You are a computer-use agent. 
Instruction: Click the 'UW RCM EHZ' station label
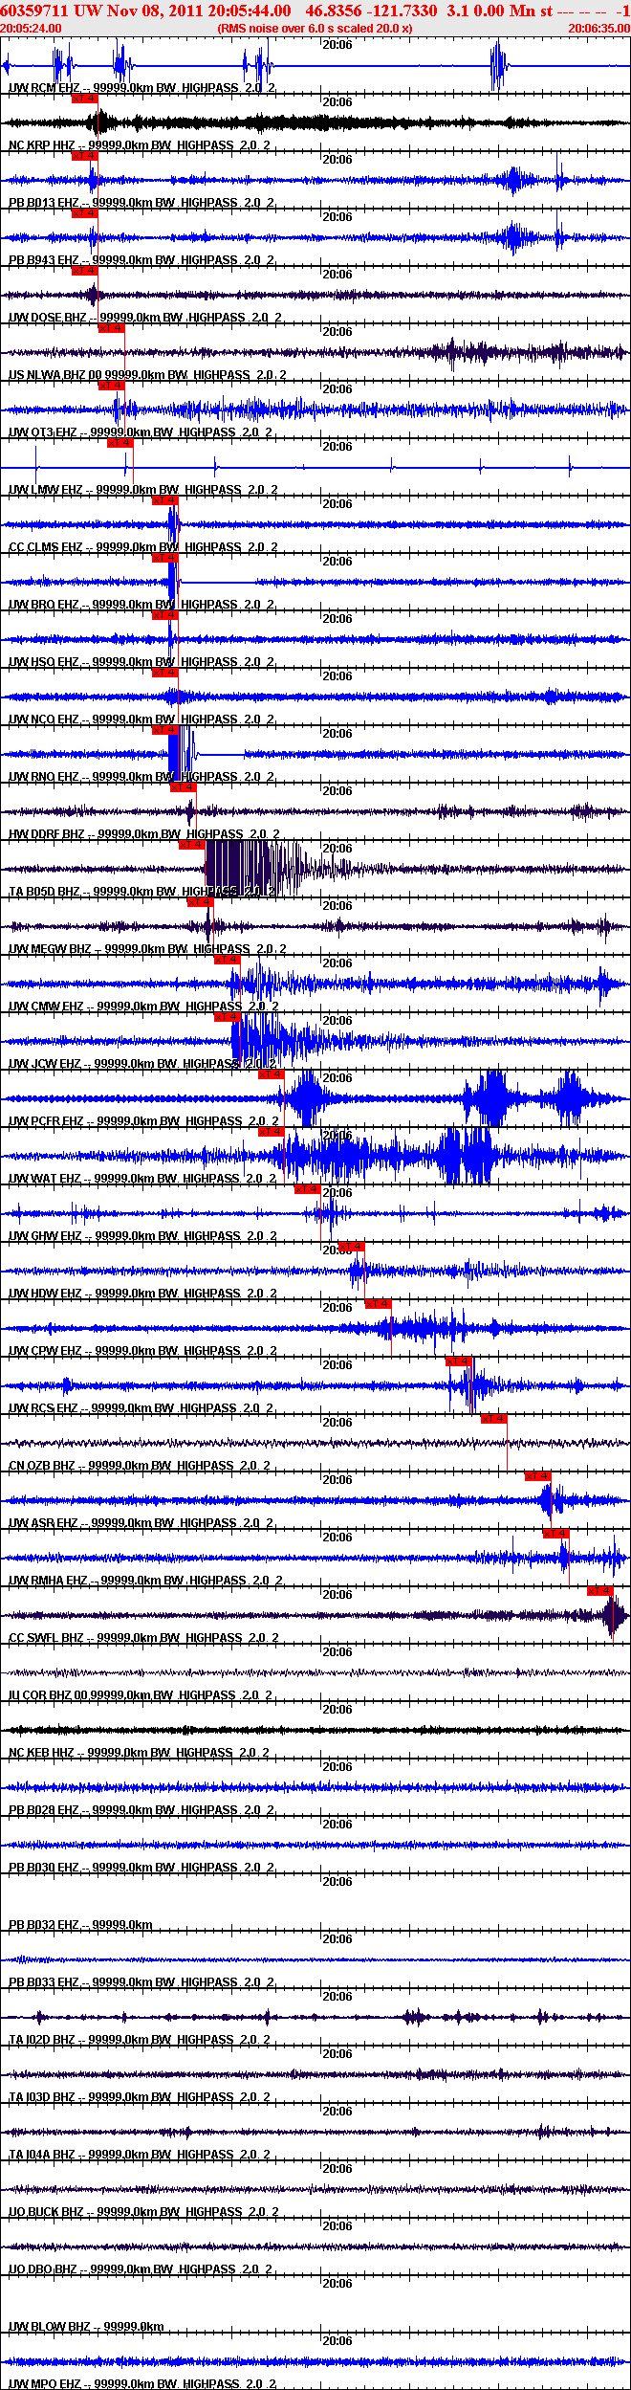point(44,88)
